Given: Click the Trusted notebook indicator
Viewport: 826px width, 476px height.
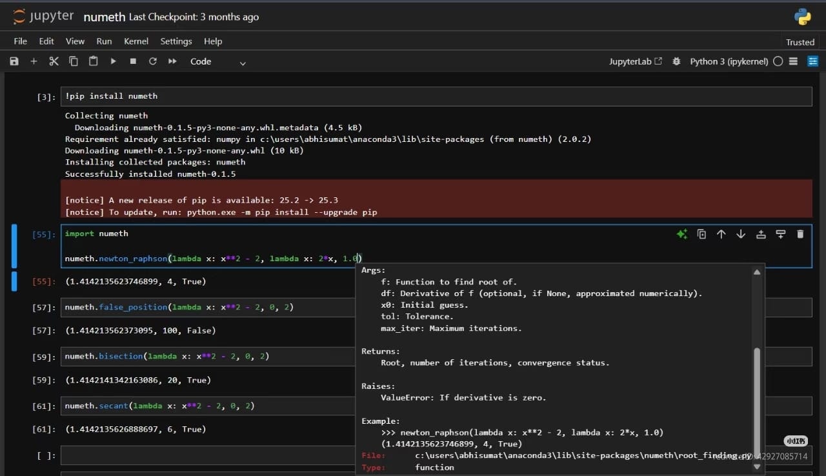Looking at the screenshot, I should [x=800, y=42].
